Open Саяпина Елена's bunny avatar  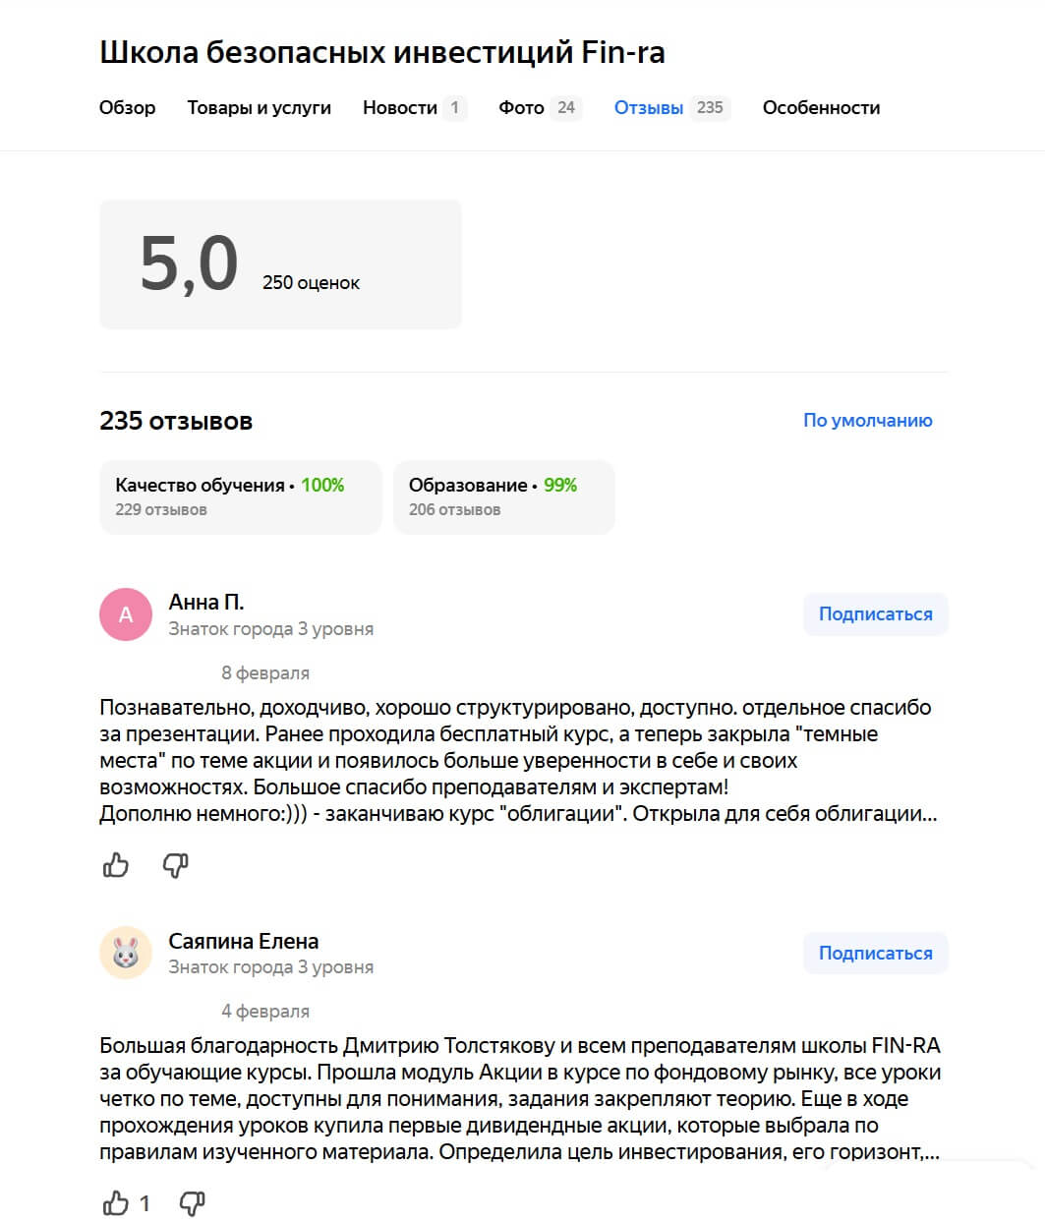tap(126, 953)
